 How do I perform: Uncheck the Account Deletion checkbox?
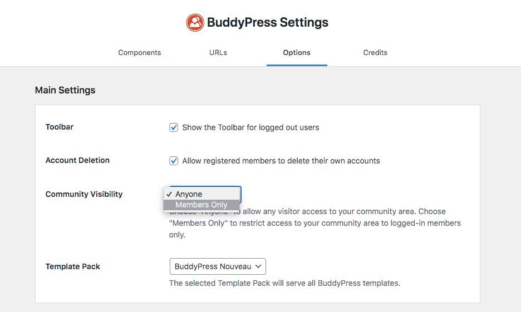pyautogui.click(x=174, y=161)
